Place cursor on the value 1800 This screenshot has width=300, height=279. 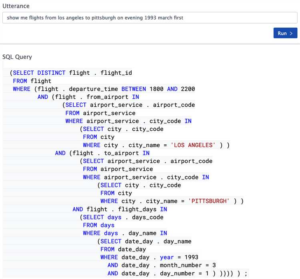pos(156,89)
